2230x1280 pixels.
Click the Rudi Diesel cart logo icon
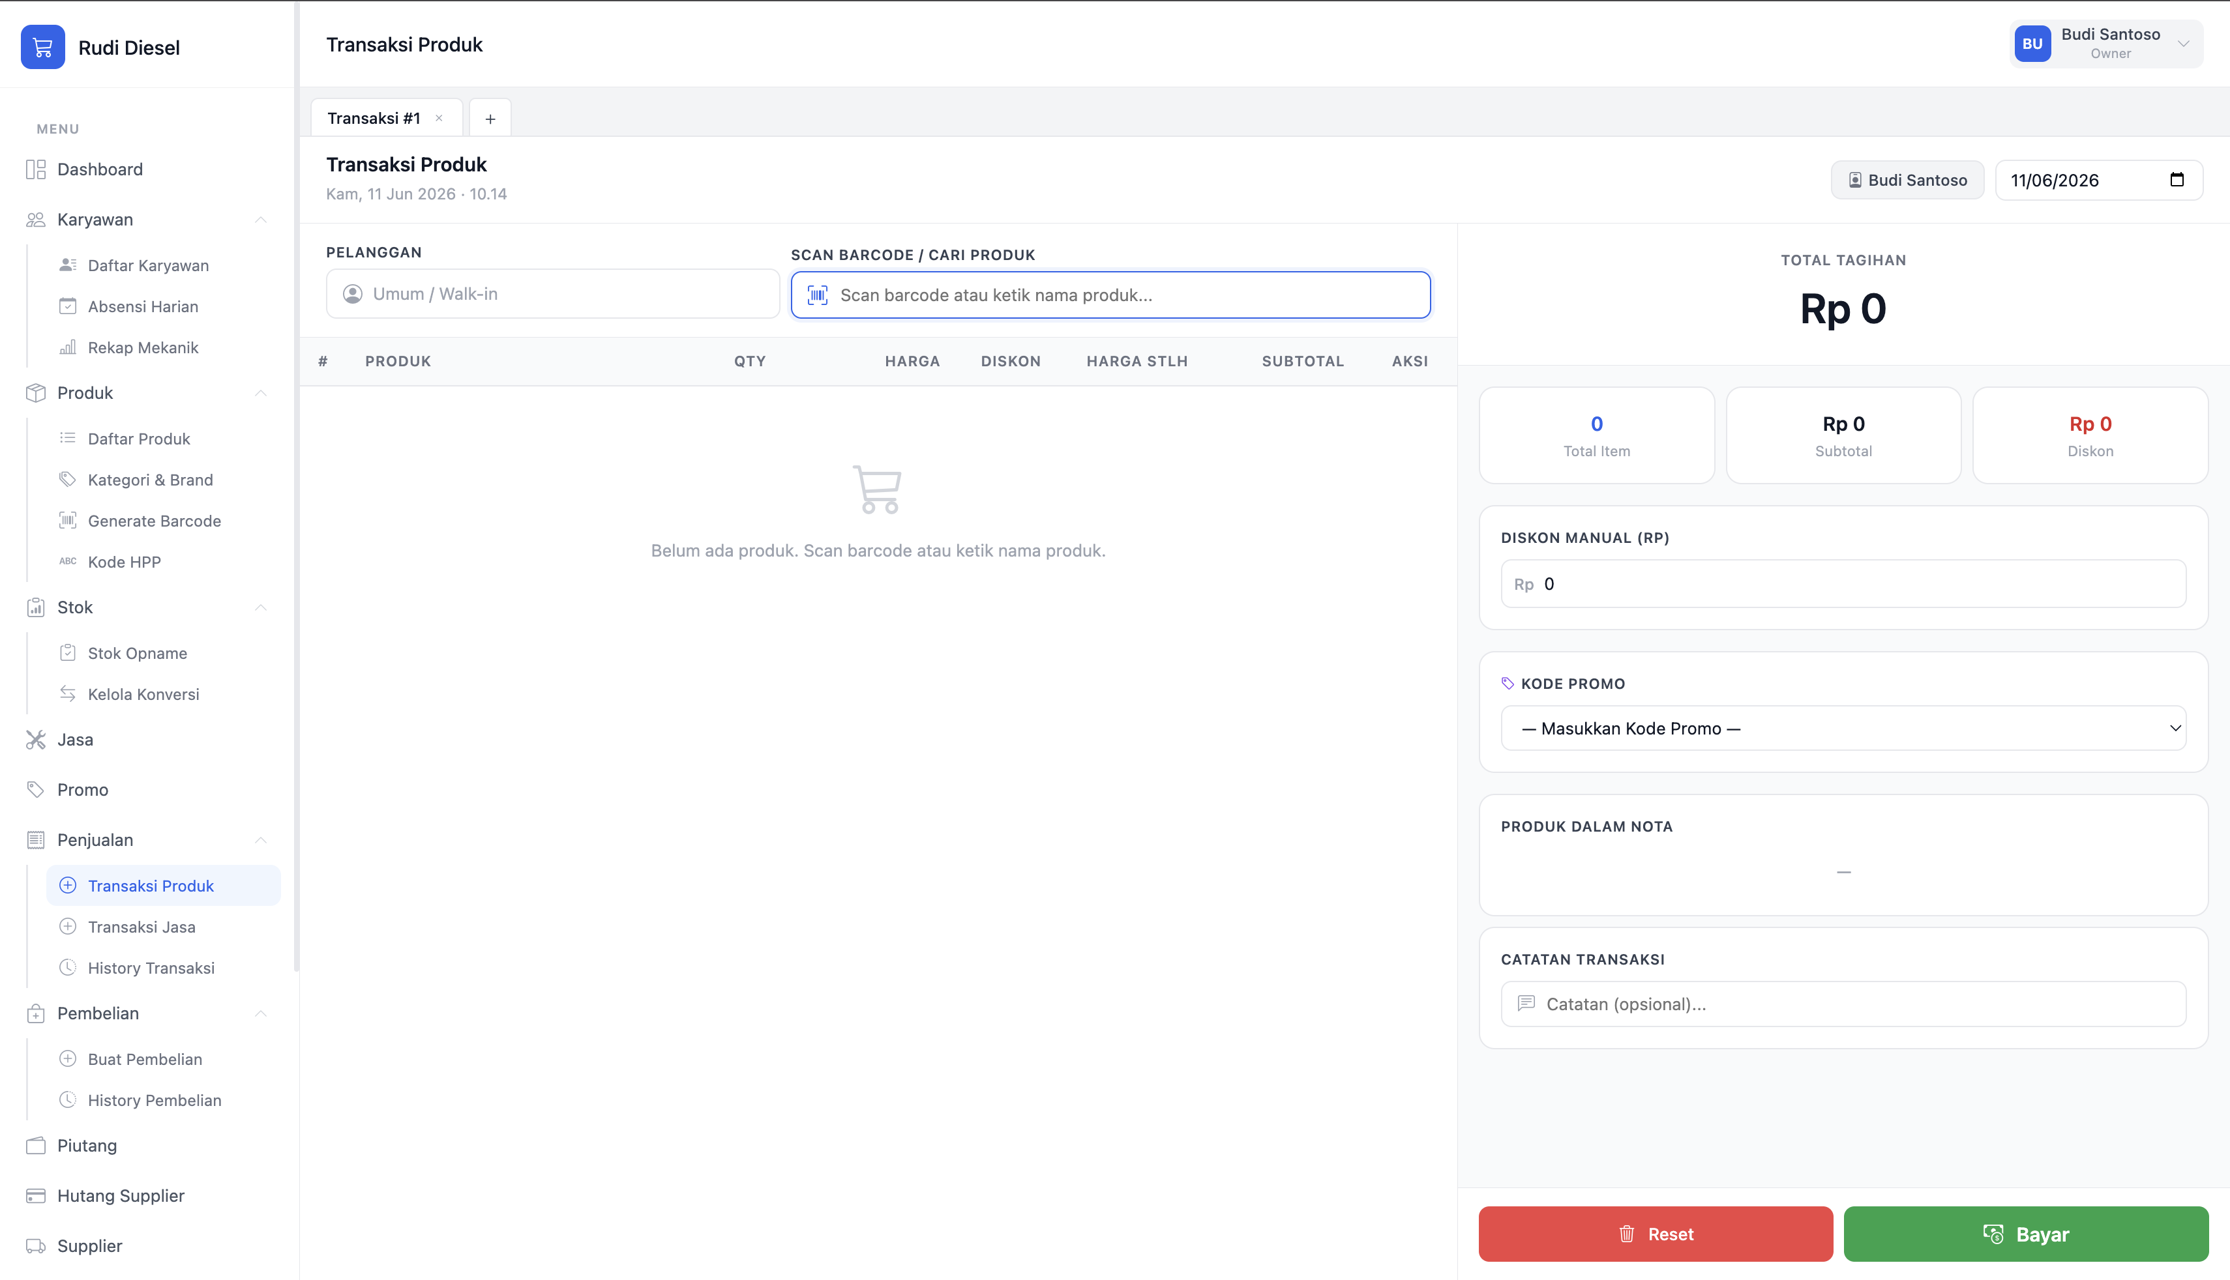(x=42, y=48)
